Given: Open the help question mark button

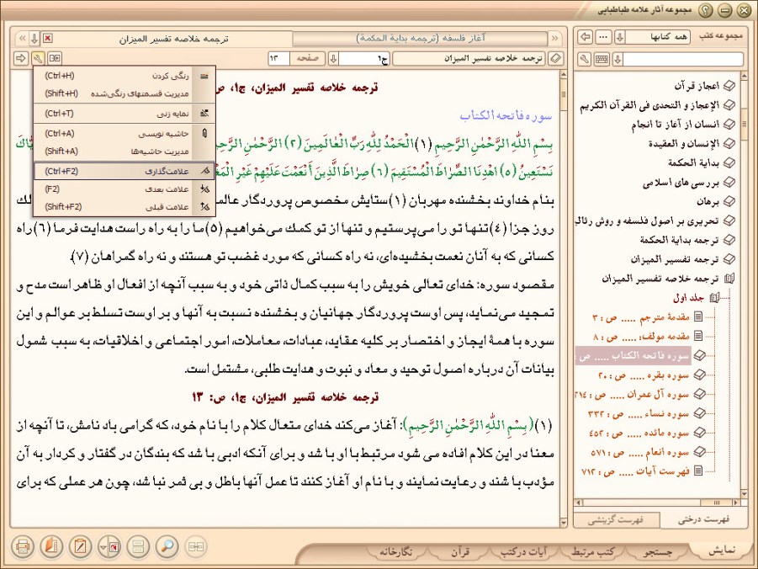Looking at the screenshot, I should (x=706, y=9).
